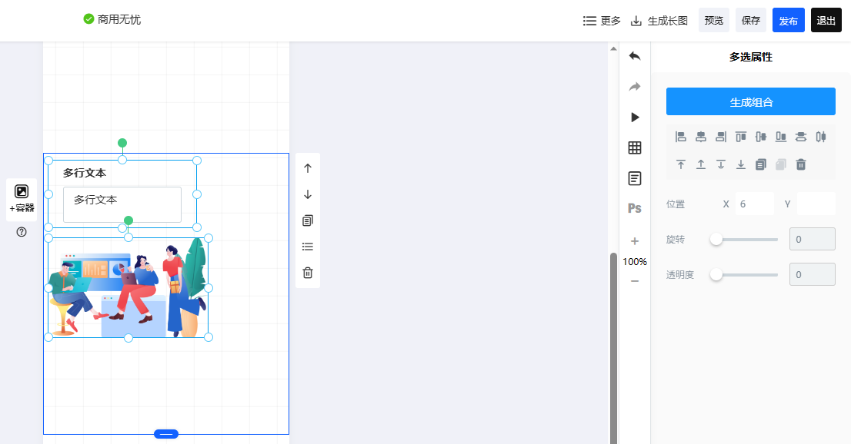
Task: Click the blue 发布 button
Action: [789, 20]
